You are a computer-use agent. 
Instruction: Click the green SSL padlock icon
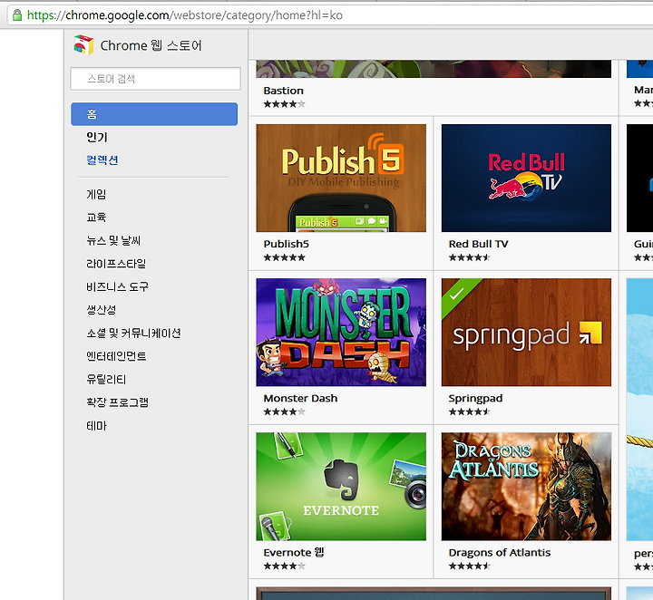point(17,15)
